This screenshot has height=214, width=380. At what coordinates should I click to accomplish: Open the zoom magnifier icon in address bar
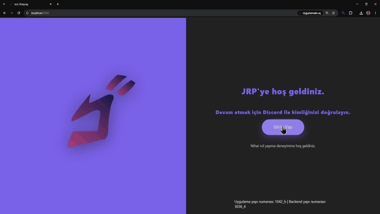click(327, 13)
